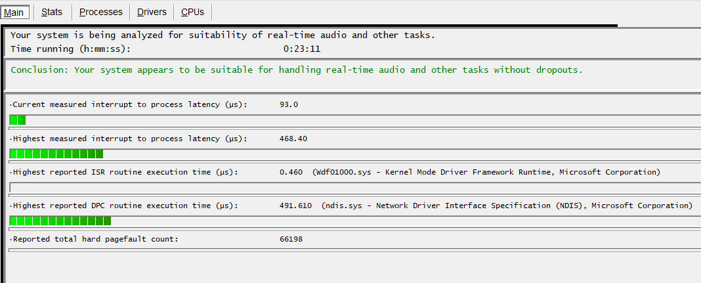Click the time running value 0:23:11

[x=301, y=49]
